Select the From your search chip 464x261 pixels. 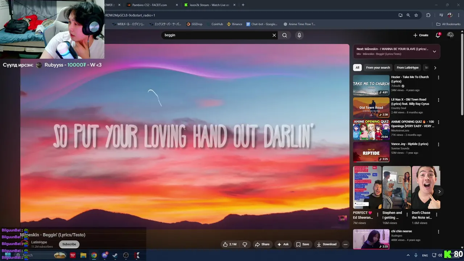(x=378, y=67)
